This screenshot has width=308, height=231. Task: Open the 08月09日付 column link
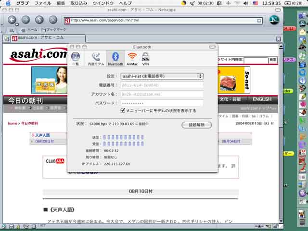44,141
